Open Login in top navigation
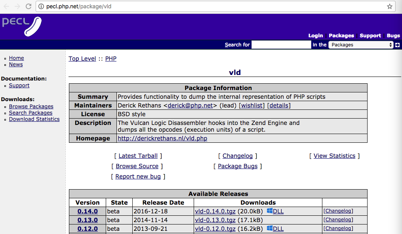402x234 pixels. 316,35
